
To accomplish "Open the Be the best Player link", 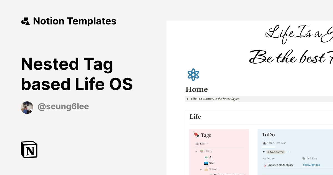I will tap(226, 99).
